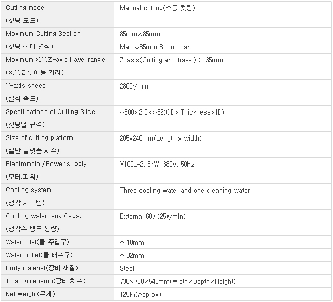Image resolution: width=333 pixels, height=302 pixels.
Task: Select the Y100L-2, 3kW, 380V, 50Hz text
Action: pyautogui.click(x=157, y=165)
